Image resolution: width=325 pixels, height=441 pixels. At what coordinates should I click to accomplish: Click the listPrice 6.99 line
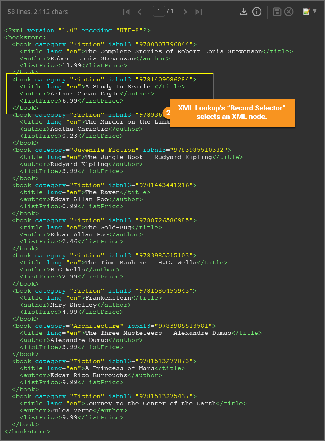tap(71, 101)
